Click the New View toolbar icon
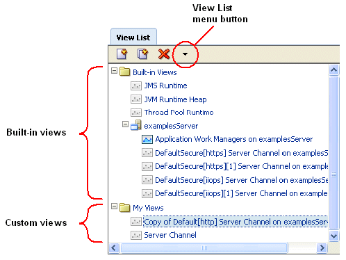This screenshot has width=346, height=260. click(x=122, y=54)
